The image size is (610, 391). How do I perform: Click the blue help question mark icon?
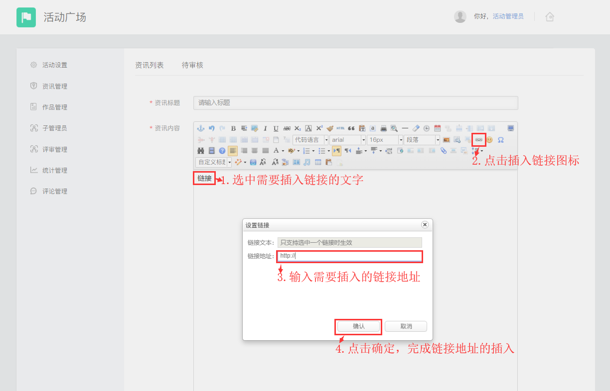(222, 151)
